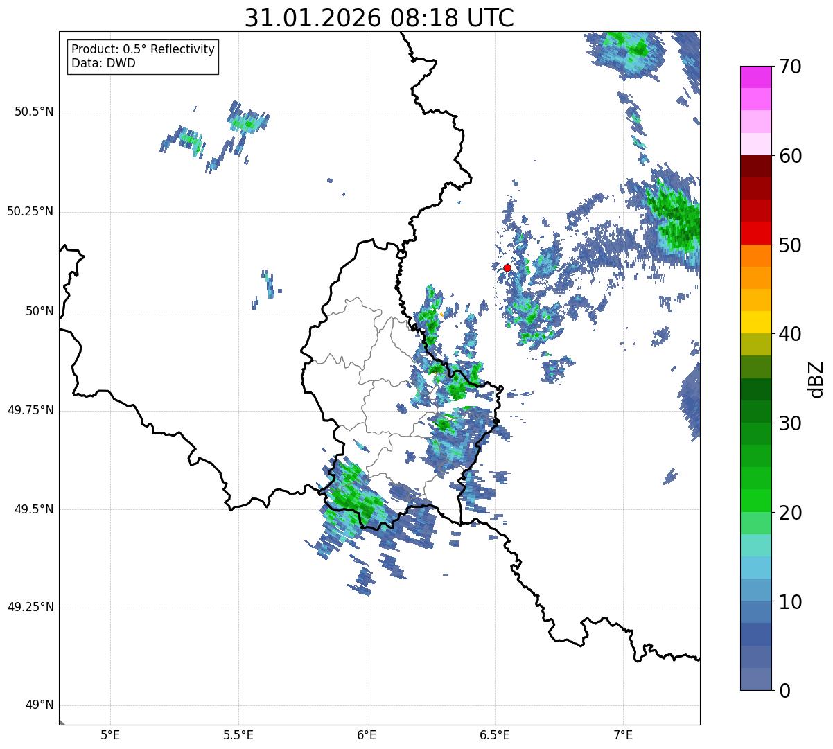The width and height of the screenshot is (833, 749).
Task: Click the colorbar '40' tick label
Action: click(790, 334)
